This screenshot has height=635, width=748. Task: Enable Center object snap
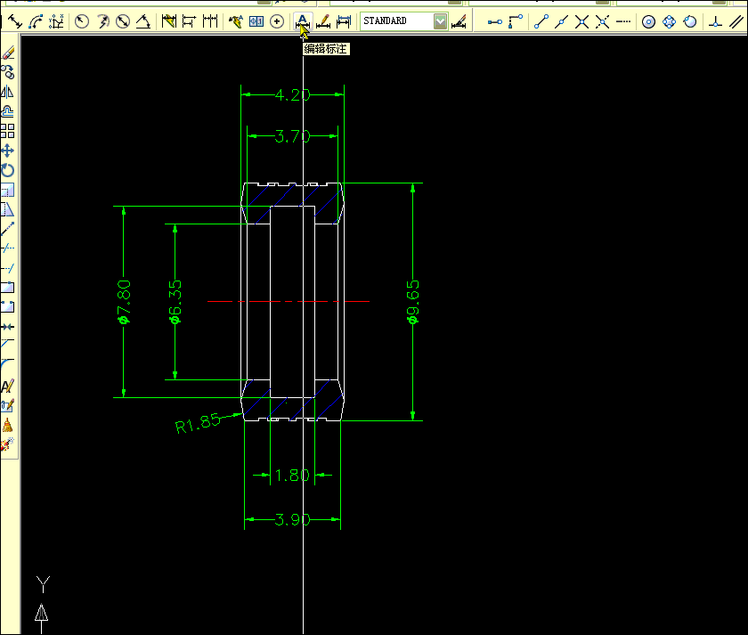click(x=649, y=21)
